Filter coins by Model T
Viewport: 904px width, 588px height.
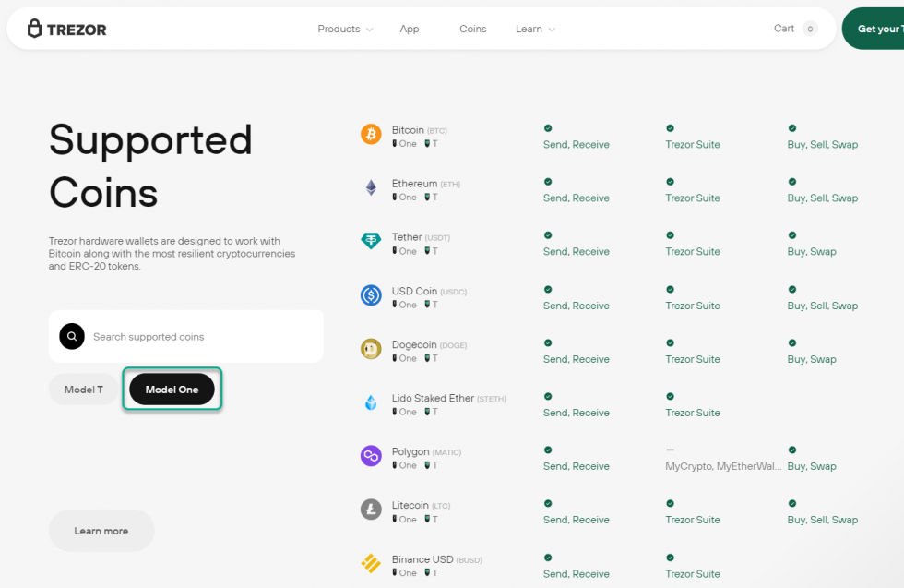tap(84, 390)
